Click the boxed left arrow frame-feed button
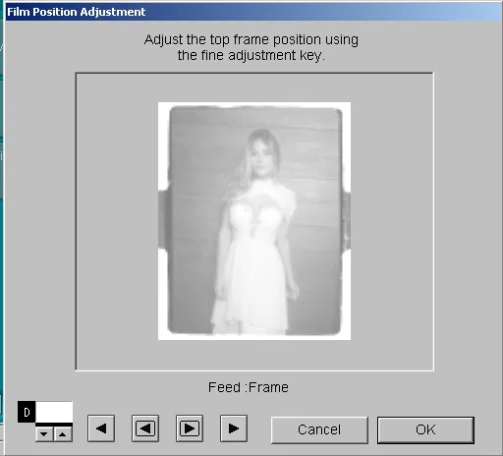The image size is (503, 456). pyautogui.click(x=145, y=428)
